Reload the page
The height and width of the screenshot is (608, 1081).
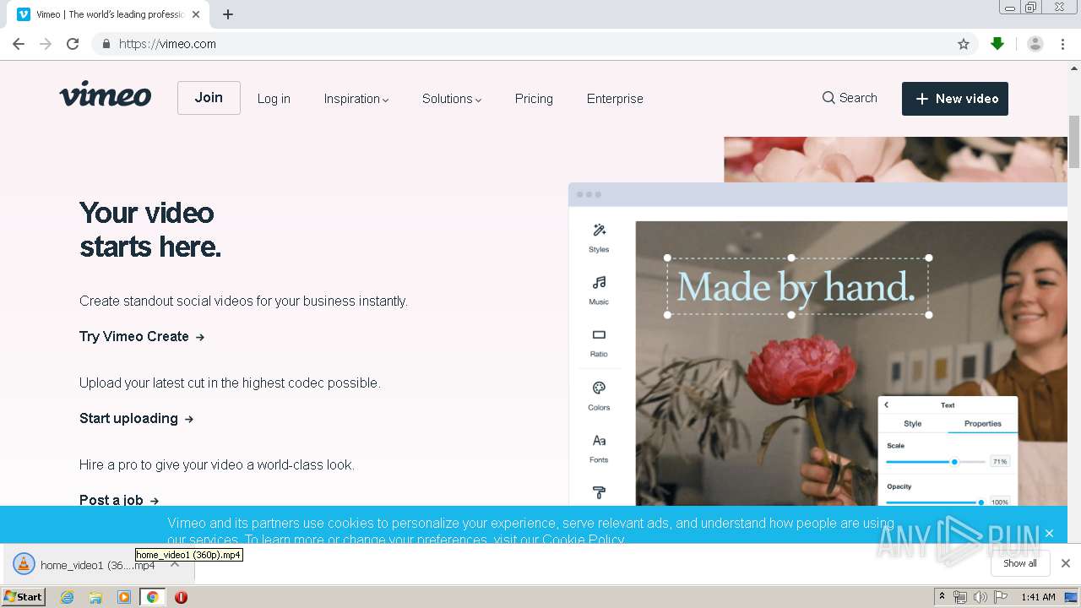(x=73, y=44)
